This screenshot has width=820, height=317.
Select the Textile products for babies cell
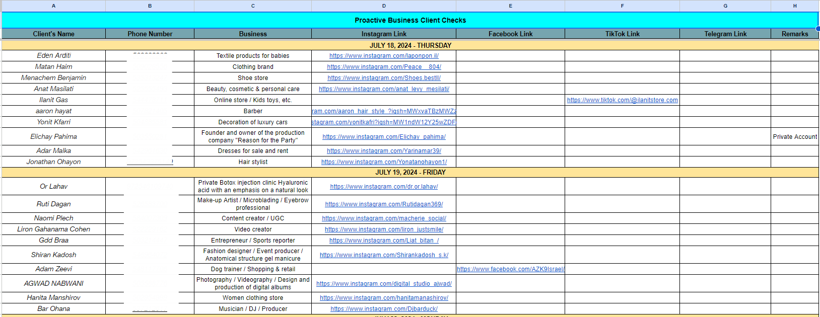(x=253, y=56)
